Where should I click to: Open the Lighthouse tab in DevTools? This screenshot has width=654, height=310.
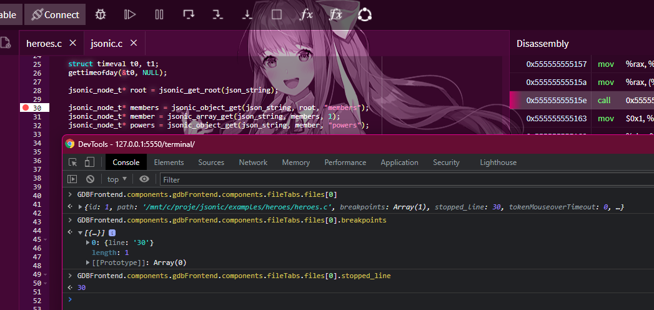pyautogui.click(x=498, y=162)
